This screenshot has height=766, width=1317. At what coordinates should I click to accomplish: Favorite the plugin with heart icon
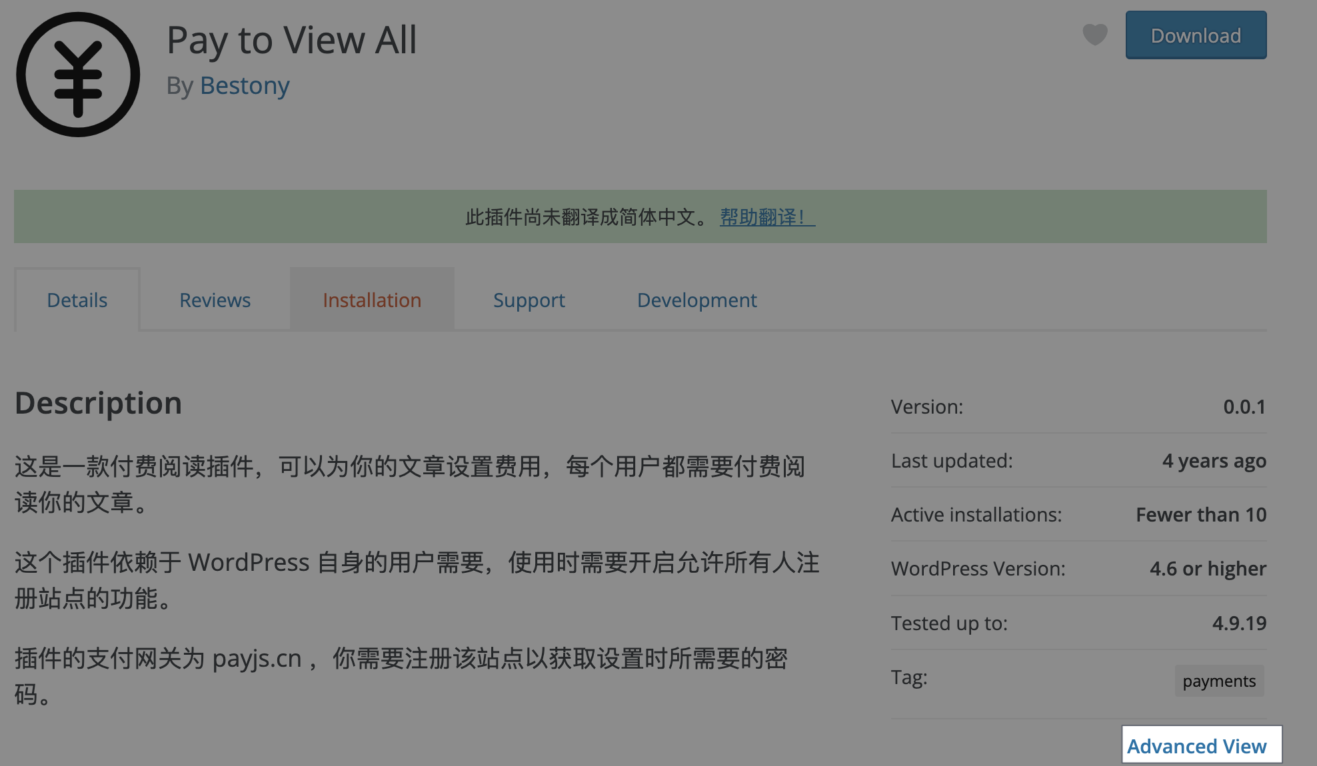[x=1094, y=35]
